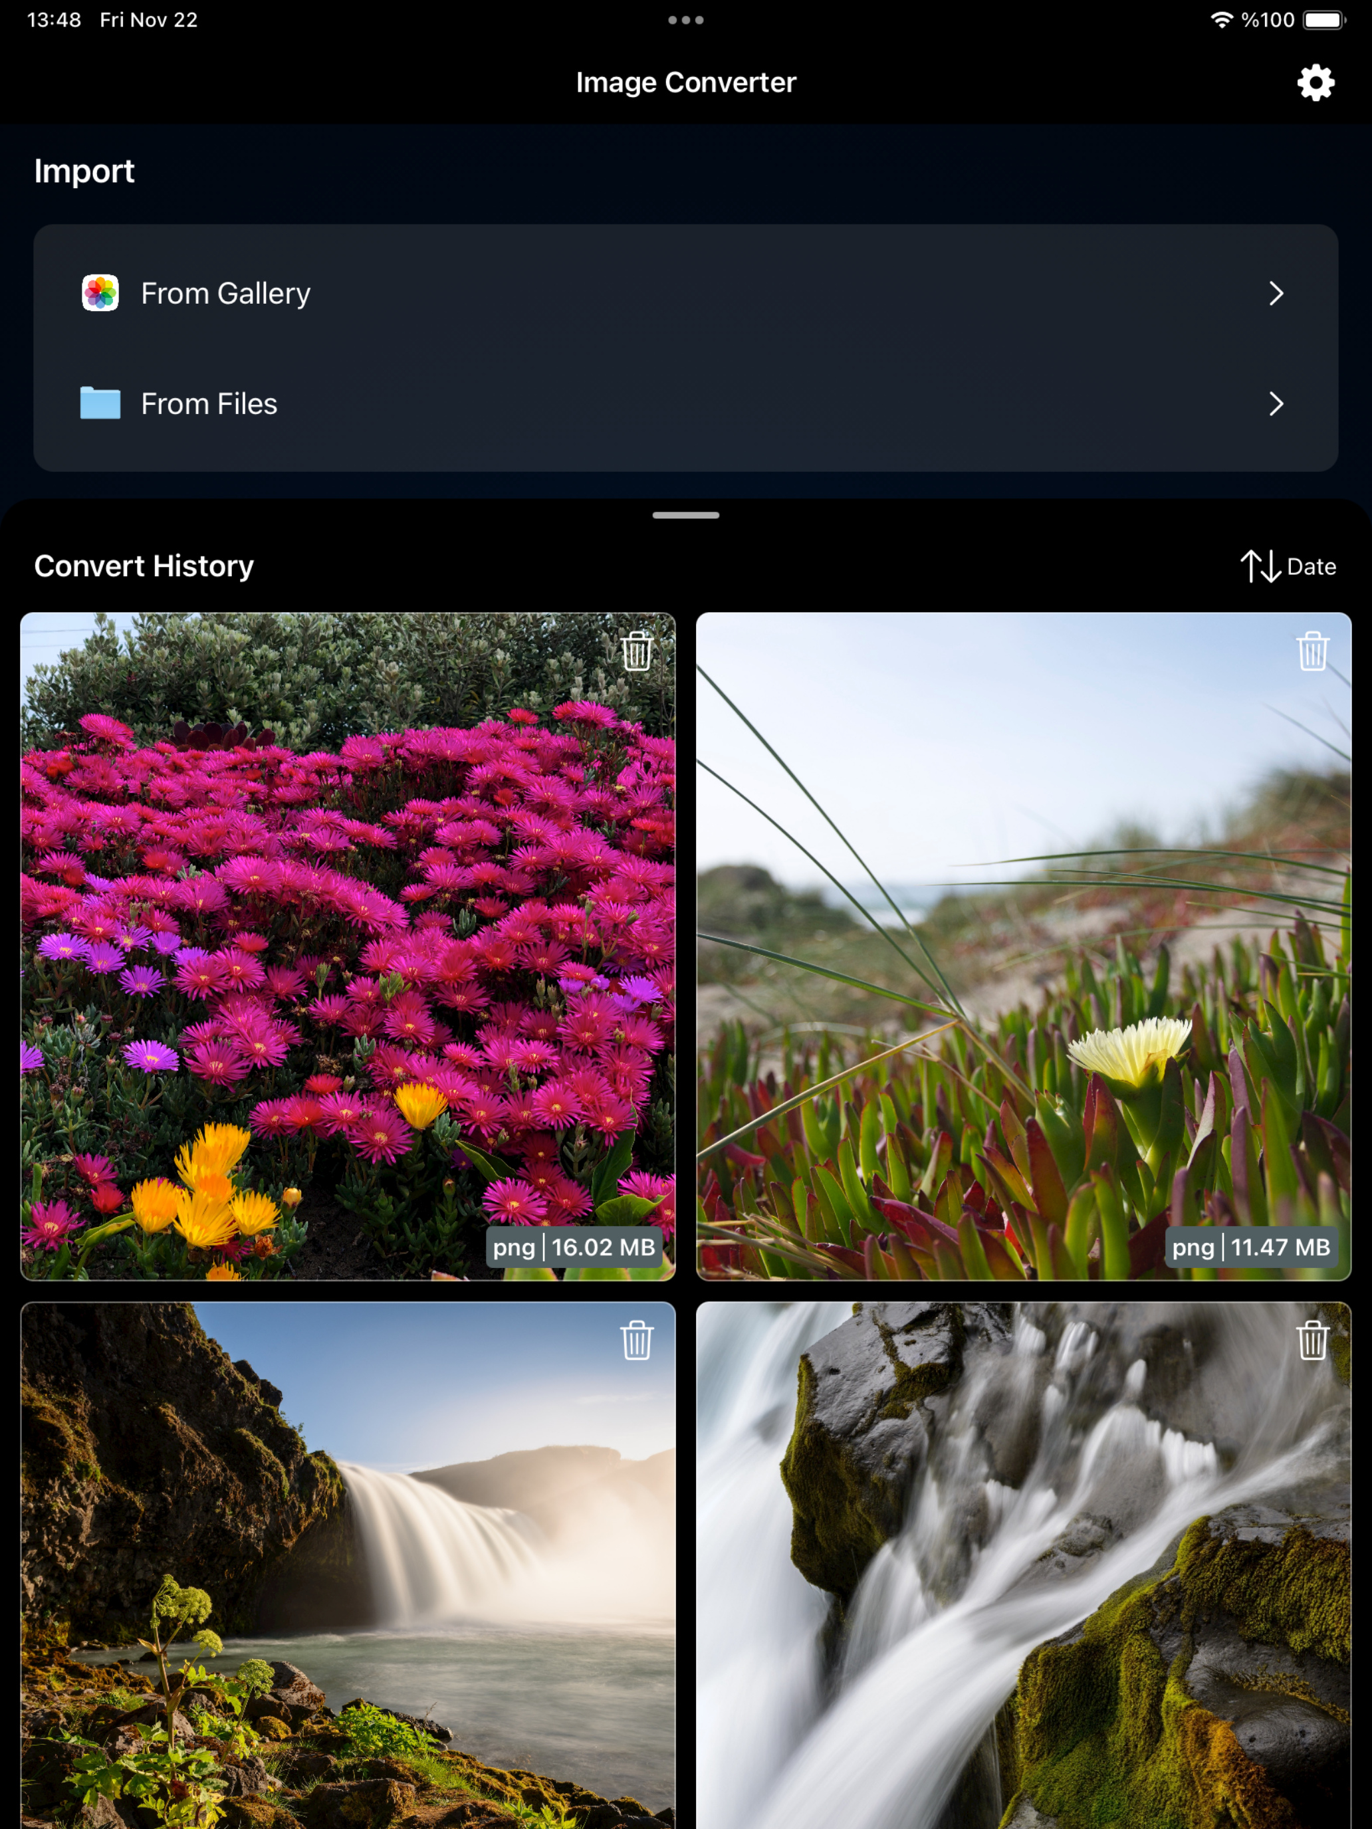This screenshot has width=1372, height=1829.
Task: Tap the three-dot multitasking control at top
Action: click(x=685, y=20)
